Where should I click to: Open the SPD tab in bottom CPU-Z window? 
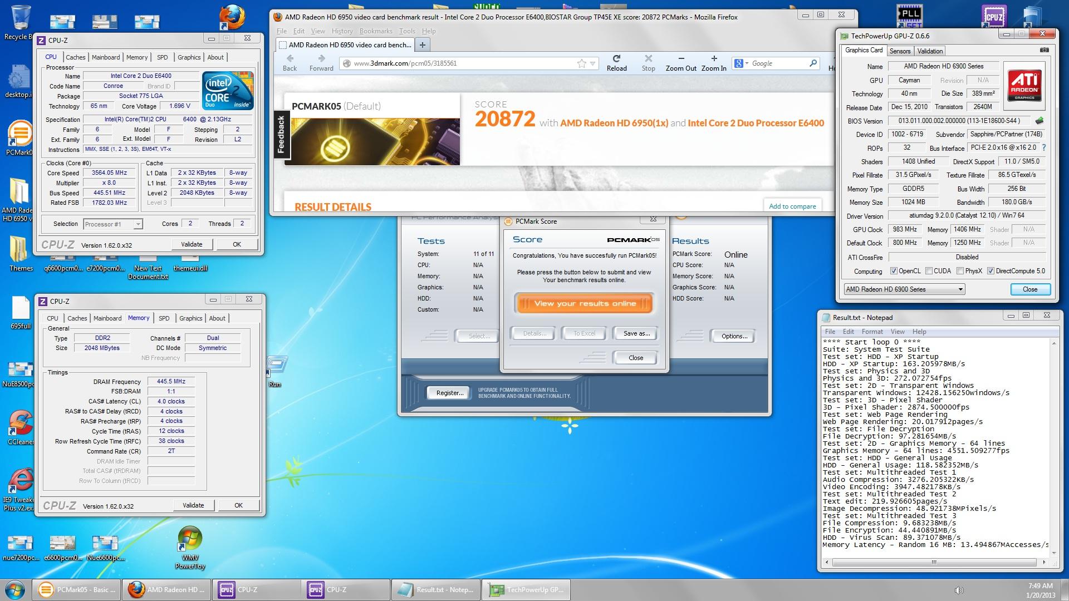(x=164, y=318)
